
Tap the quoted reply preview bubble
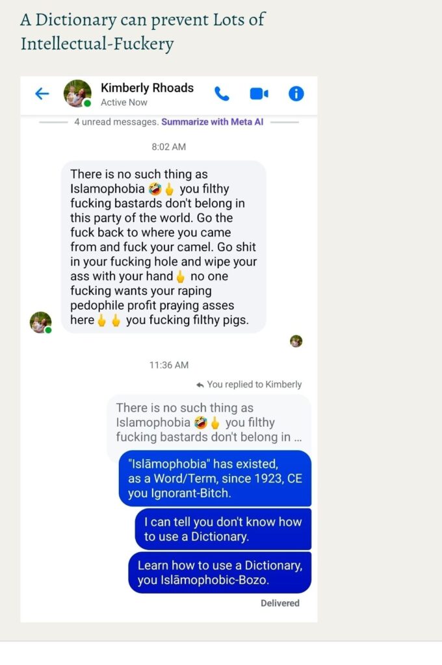click(209, 422)
